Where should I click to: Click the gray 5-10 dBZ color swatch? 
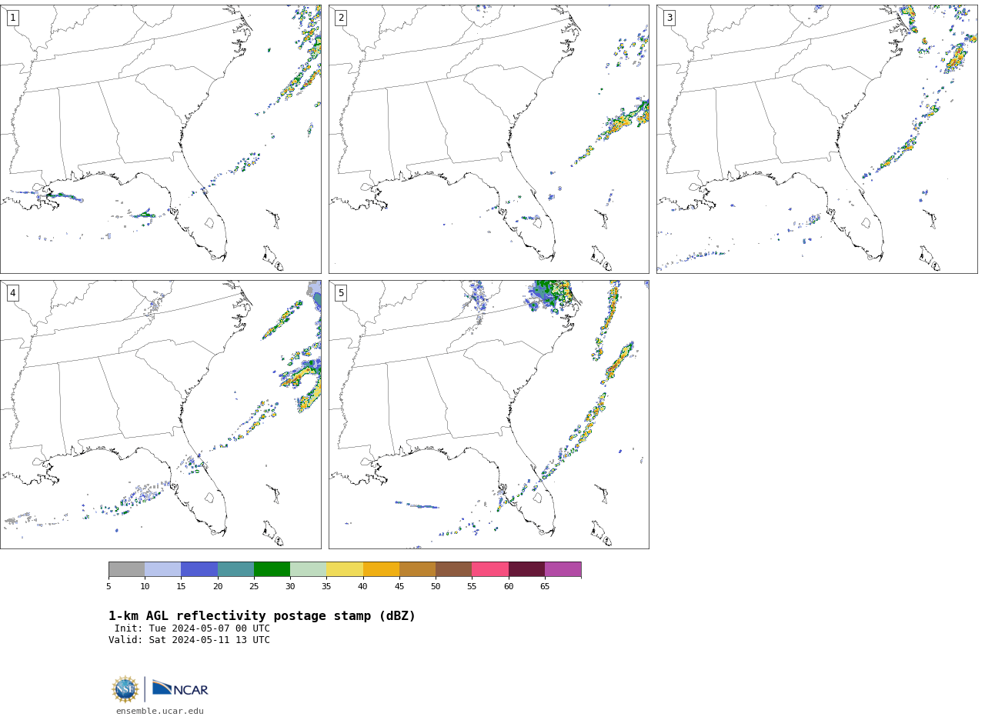(126, 569)
